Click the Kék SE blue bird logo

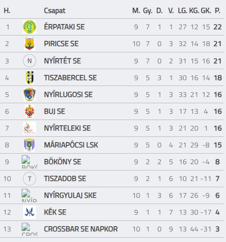click(29, 212)
